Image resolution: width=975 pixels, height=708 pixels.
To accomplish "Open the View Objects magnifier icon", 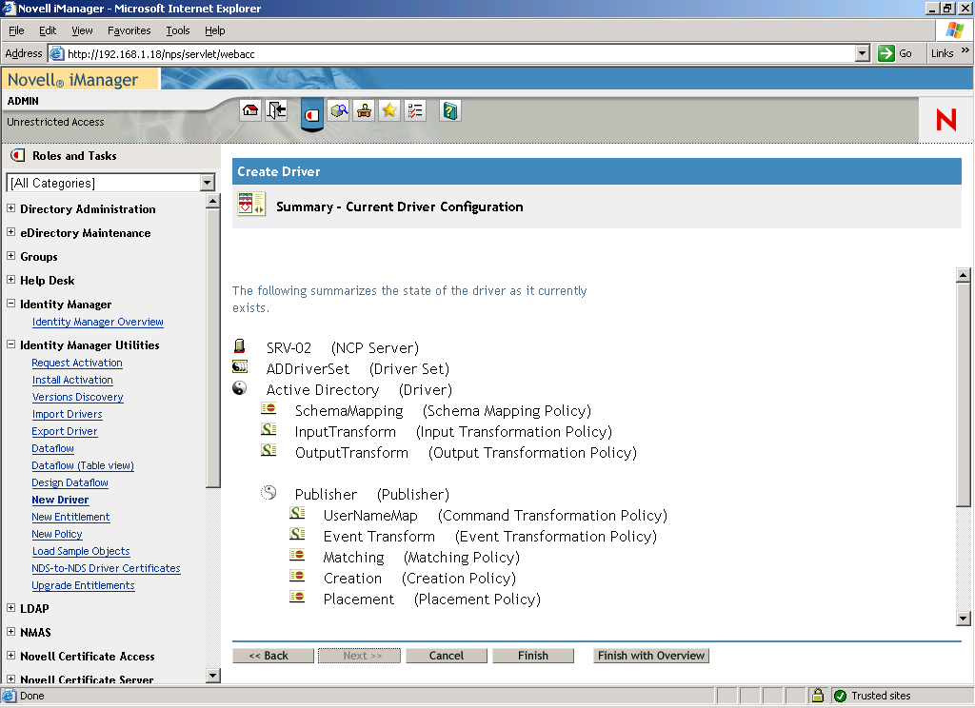I will (x=339, y=110).
